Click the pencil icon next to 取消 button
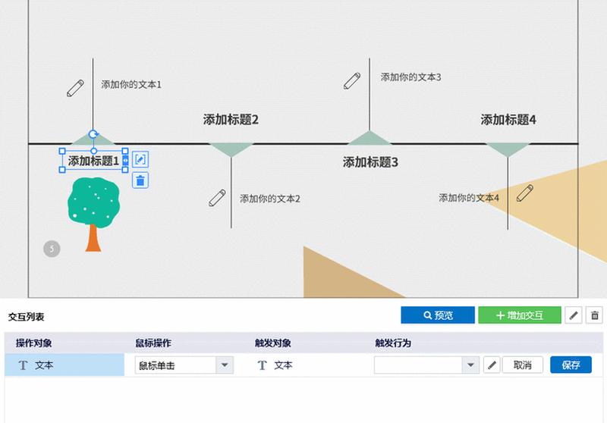 492,365
